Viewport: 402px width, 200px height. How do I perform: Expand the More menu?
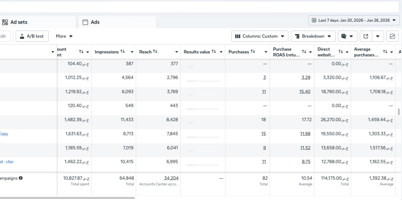click(64, 36)
